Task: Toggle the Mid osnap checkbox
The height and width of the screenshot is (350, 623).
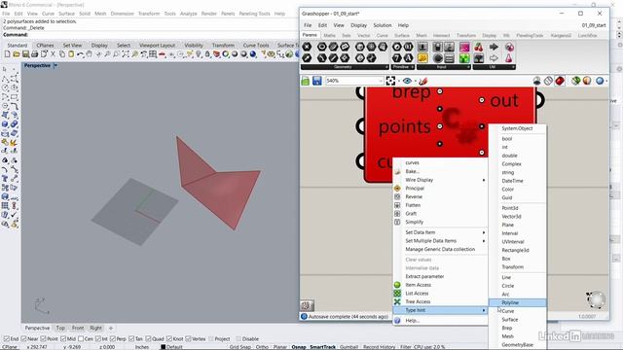Action: (62, 339)
